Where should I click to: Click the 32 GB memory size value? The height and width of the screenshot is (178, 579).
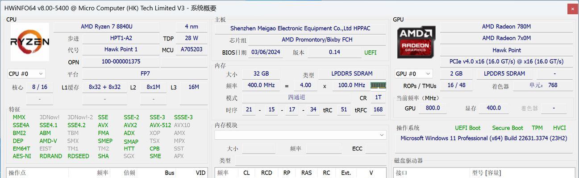click(261, 73)
